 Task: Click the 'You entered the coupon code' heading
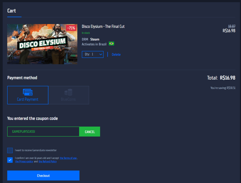click(x=33, y=118)
